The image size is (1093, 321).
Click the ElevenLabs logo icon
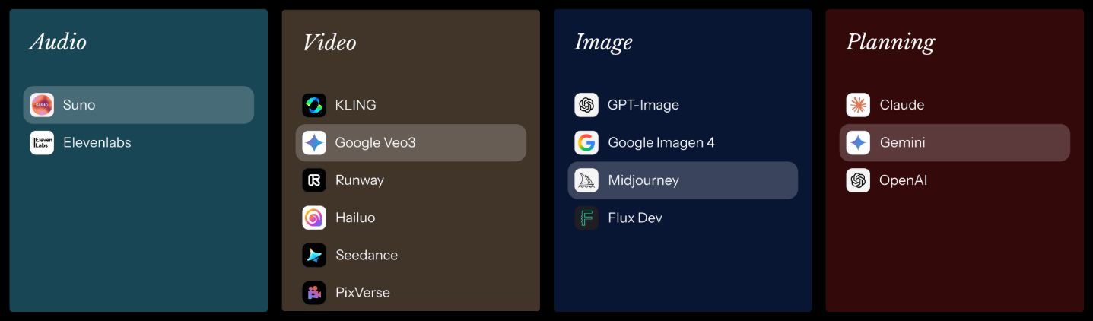point(42,142)
